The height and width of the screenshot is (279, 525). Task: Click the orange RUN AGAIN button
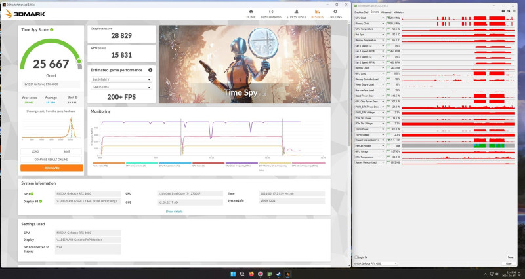(52, 168)
